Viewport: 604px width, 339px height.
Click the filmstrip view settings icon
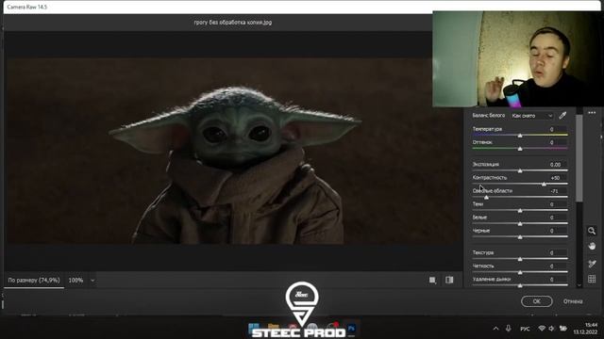[432, 281]
